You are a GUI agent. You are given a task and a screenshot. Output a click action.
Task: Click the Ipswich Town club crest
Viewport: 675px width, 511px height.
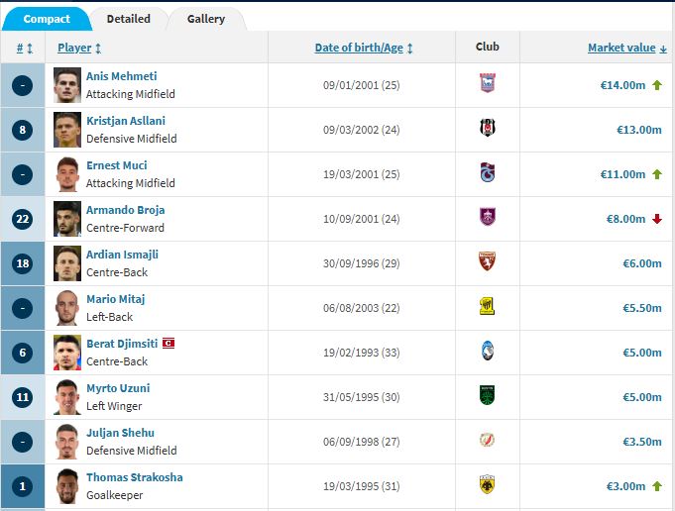pos(487,85)
